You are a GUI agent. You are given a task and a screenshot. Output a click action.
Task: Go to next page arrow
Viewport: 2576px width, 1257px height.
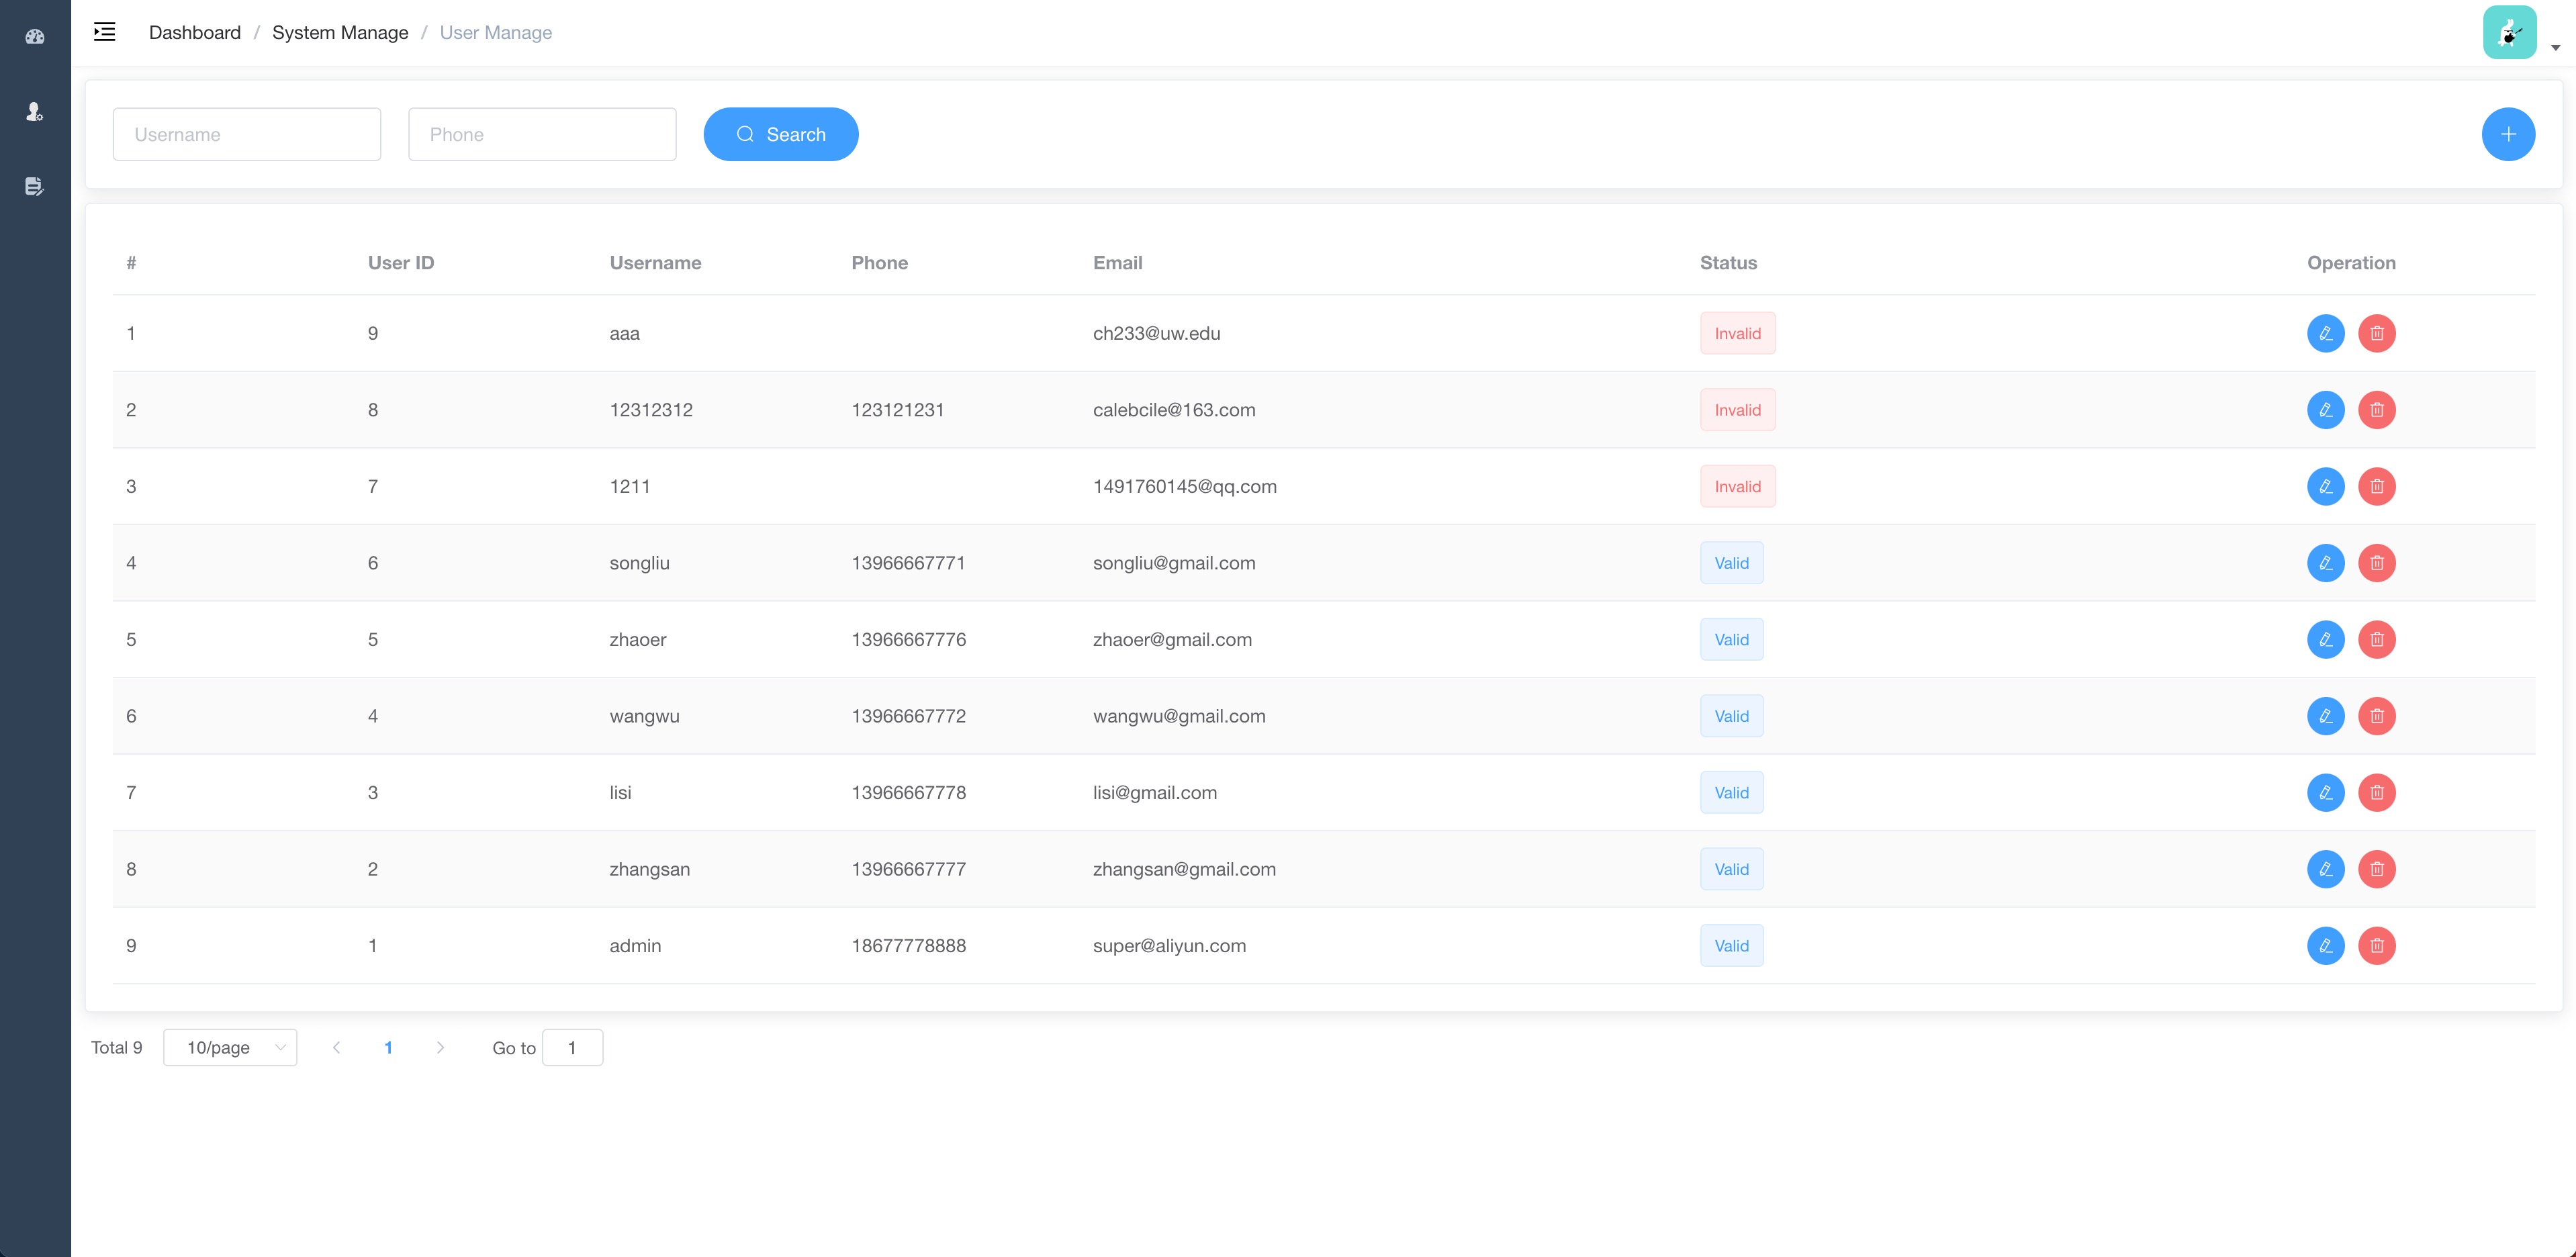click(440, 1047)
